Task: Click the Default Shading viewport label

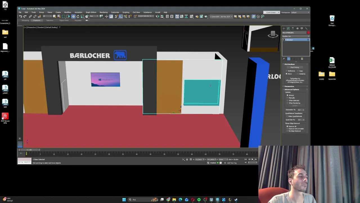Action: pyautogui.click(x=51, y=27)
